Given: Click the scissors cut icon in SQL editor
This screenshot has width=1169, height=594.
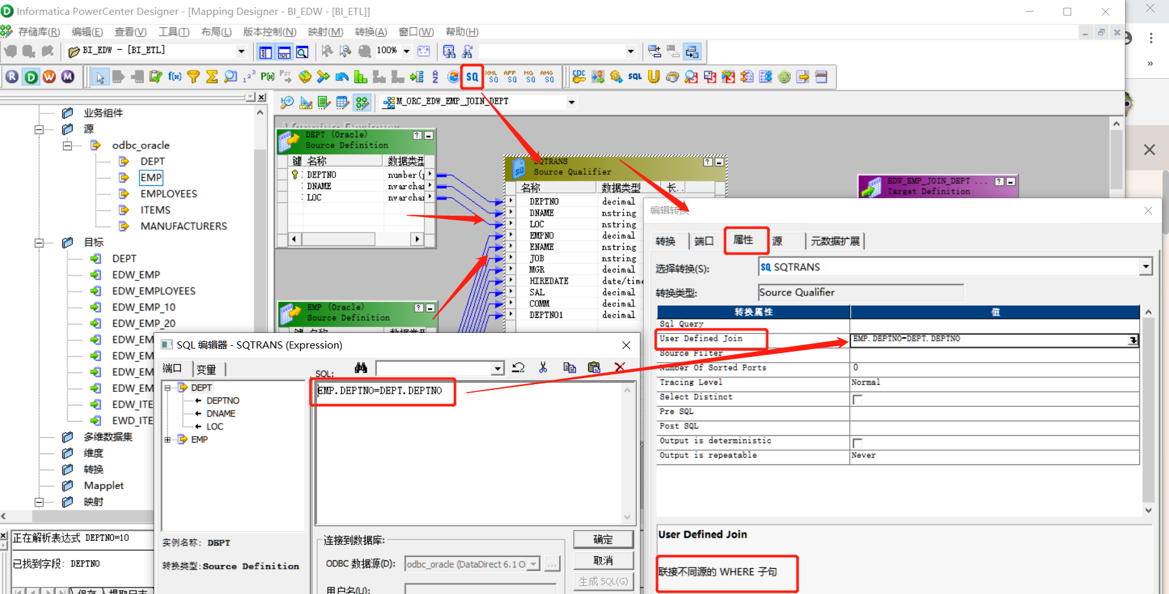Looking at the screenshot, I should tap(543, 367).
